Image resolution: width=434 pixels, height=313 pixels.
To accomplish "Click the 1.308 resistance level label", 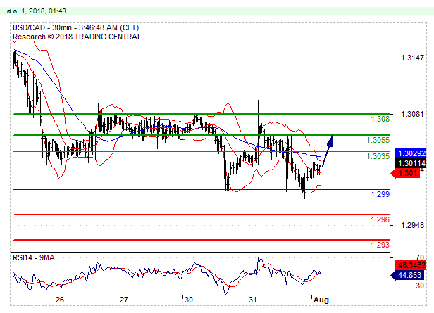I will pyautogui.click(x=380, y=119).
